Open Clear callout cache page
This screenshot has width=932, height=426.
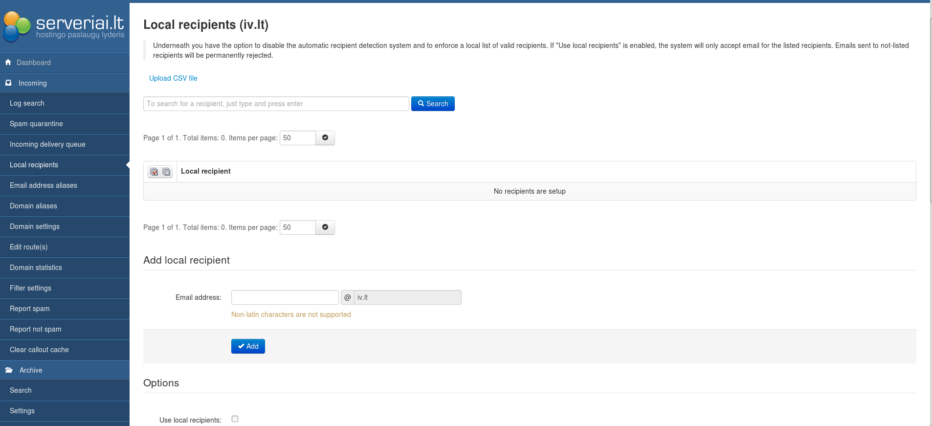39,350
